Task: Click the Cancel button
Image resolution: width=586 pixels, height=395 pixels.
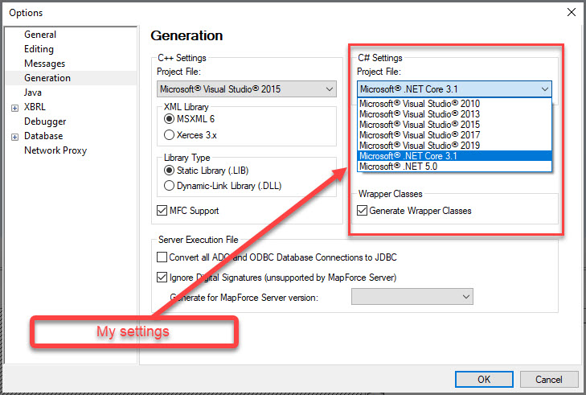Action: tap(549, 379)
